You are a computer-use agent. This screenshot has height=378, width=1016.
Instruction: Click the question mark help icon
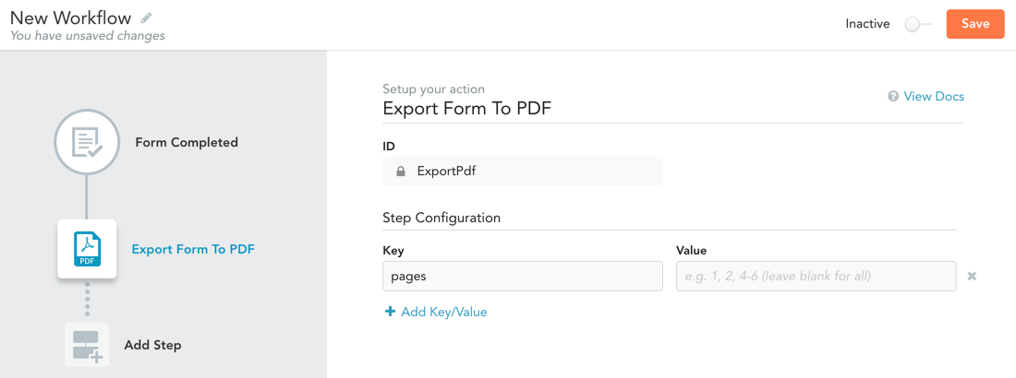click(x=893, y=96)
